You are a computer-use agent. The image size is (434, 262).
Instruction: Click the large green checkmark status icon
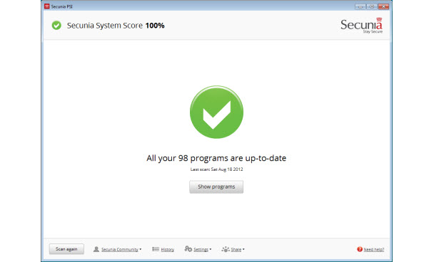[x=216, y=112]
